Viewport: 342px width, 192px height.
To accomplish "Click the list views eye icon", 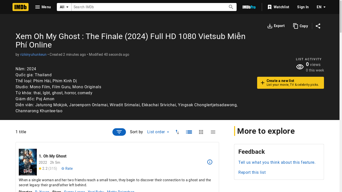I will 300,67.
